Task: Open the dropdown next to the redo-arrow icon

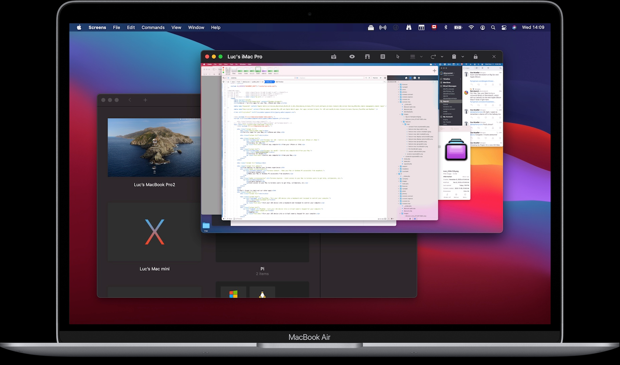Action: (442, 57)
